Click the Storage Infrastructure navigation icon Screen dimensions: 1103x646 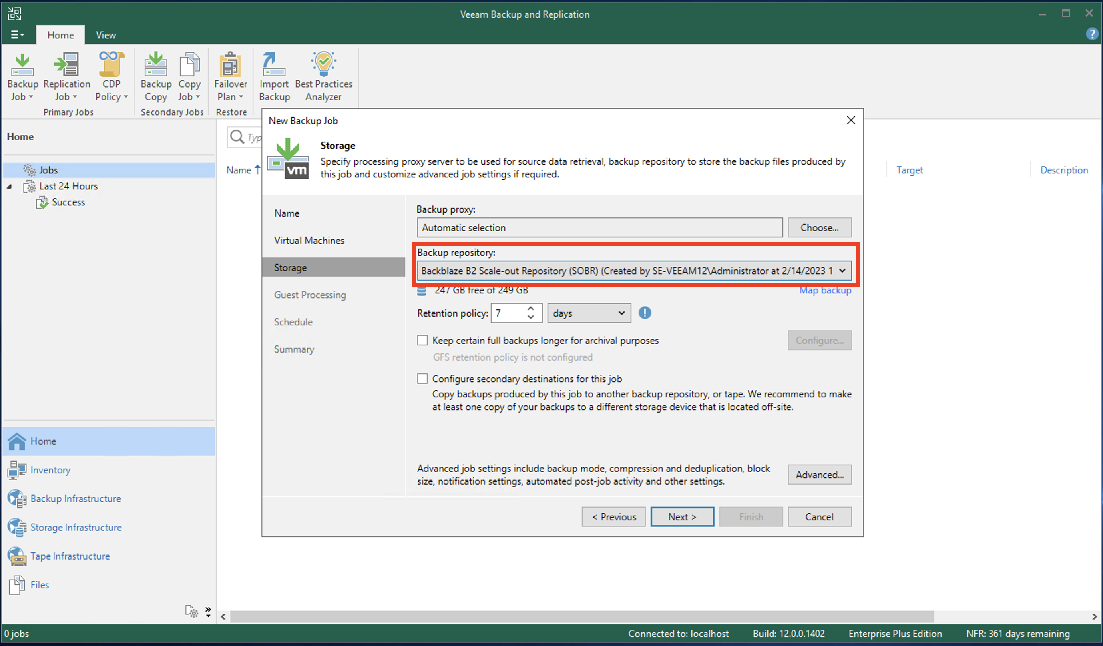point(17,527)
